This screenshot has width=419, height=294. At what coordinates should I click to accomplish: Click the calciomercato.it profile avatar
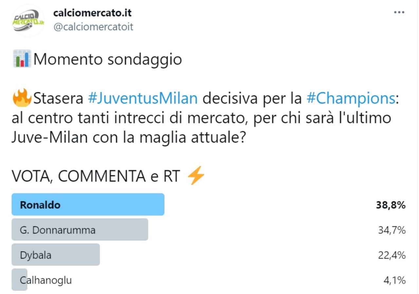click(28, 20)
